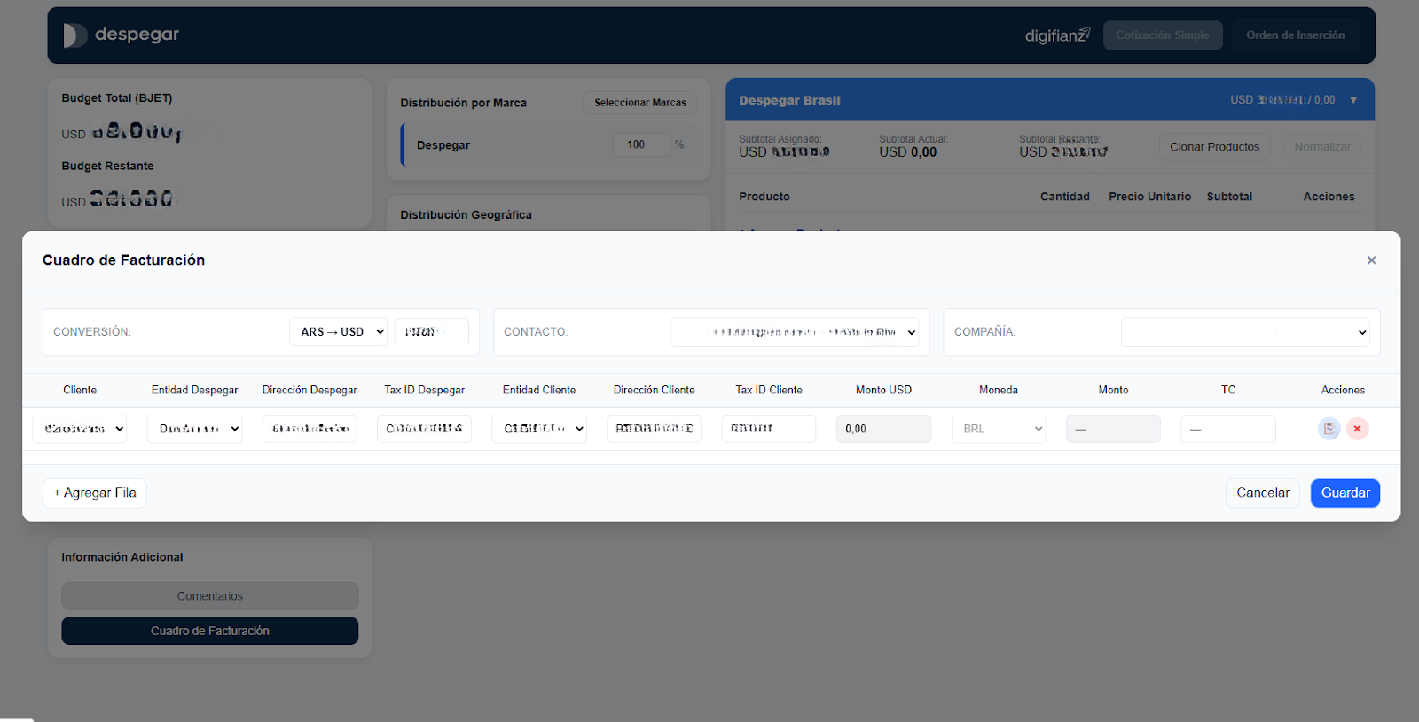This screenshot has height=722, width=1419.
Task: Click the despegar logo icon
Action: [x=74, y=35]
